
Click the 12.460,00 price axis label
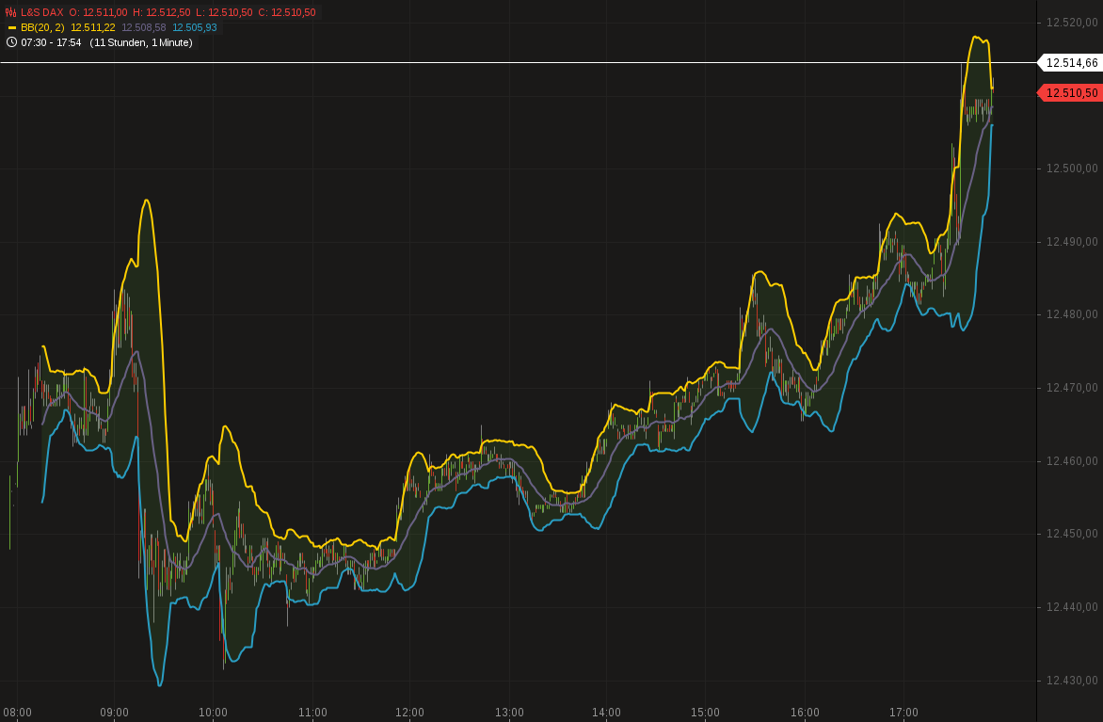(1071, 461)
